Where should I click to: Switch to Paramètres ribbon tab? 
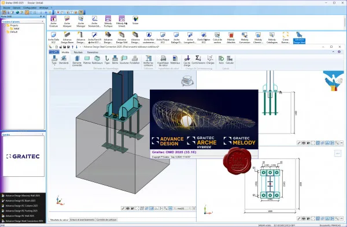[x=93, y=52]
